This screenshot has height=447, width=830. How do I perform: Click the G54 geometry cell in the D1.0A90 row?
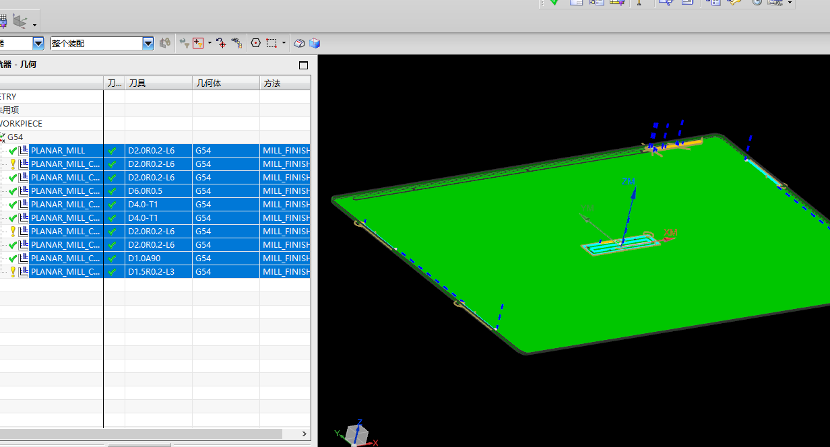click(226, 259)
